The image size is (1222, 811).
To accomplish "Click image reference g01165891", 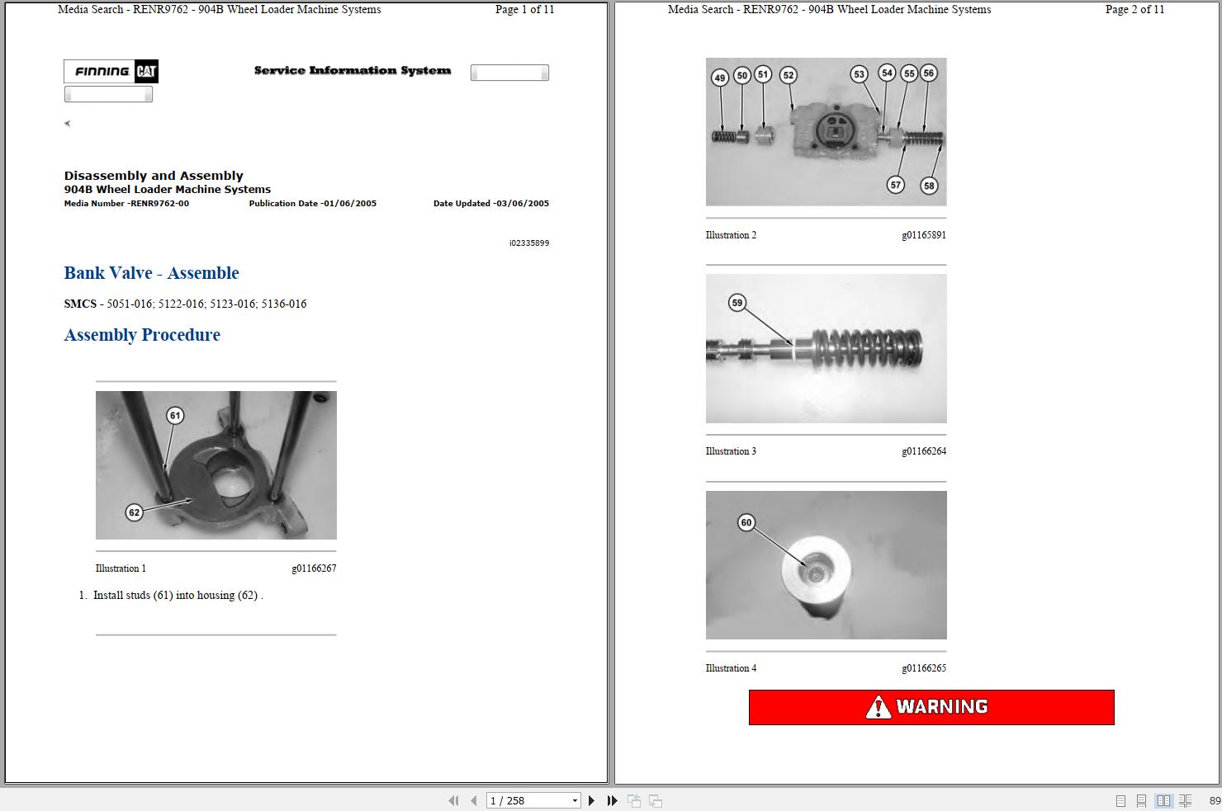I will (x=924, y=235).
